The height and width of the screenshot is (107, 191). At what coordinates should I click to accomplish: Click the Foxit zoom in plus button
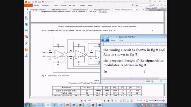(x=164, y=101)
